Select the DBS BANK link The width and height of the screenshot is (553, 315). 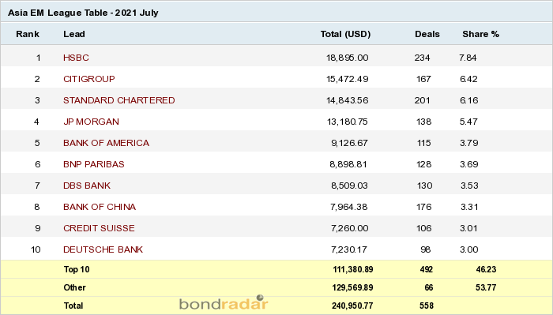(x=87, y=186)
